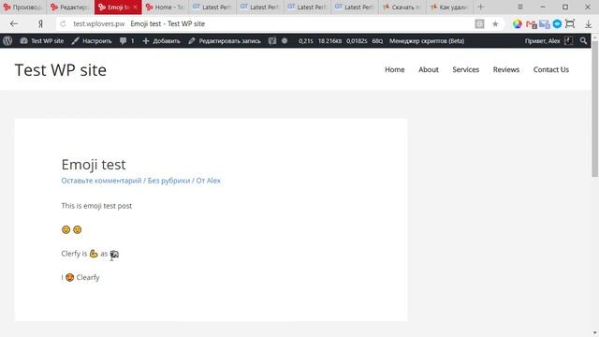This screenshot has width=599, height=337.
Task: Switch to the Редактир... tab
Action: [70, 7]
